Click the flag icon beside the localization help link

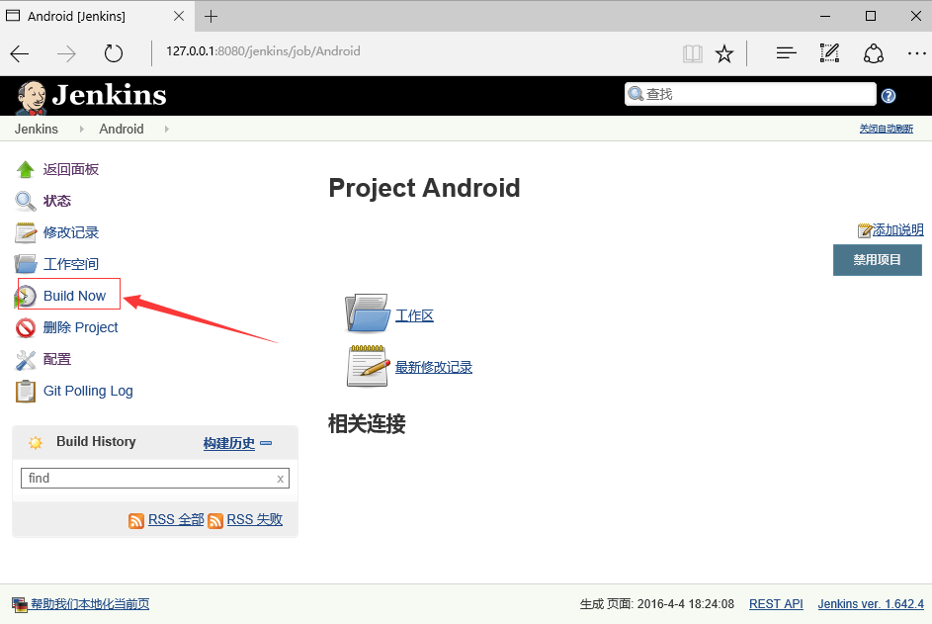[x=20, y=605]
